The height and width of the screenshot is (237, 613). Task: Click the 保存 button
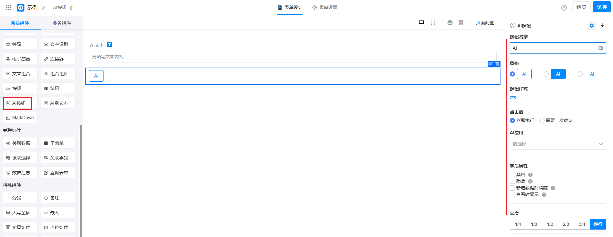tap(601, 7)
